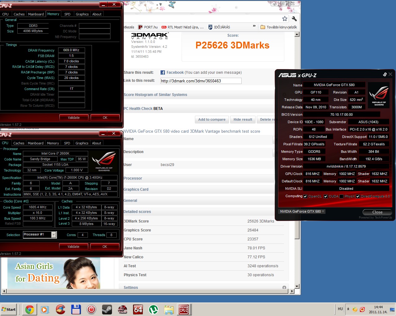Viewport: 396px width, 316px height.
Task: Open Memory tab in lower CPU-Z window
Action: pyautogui.click(x=53, y=143)
